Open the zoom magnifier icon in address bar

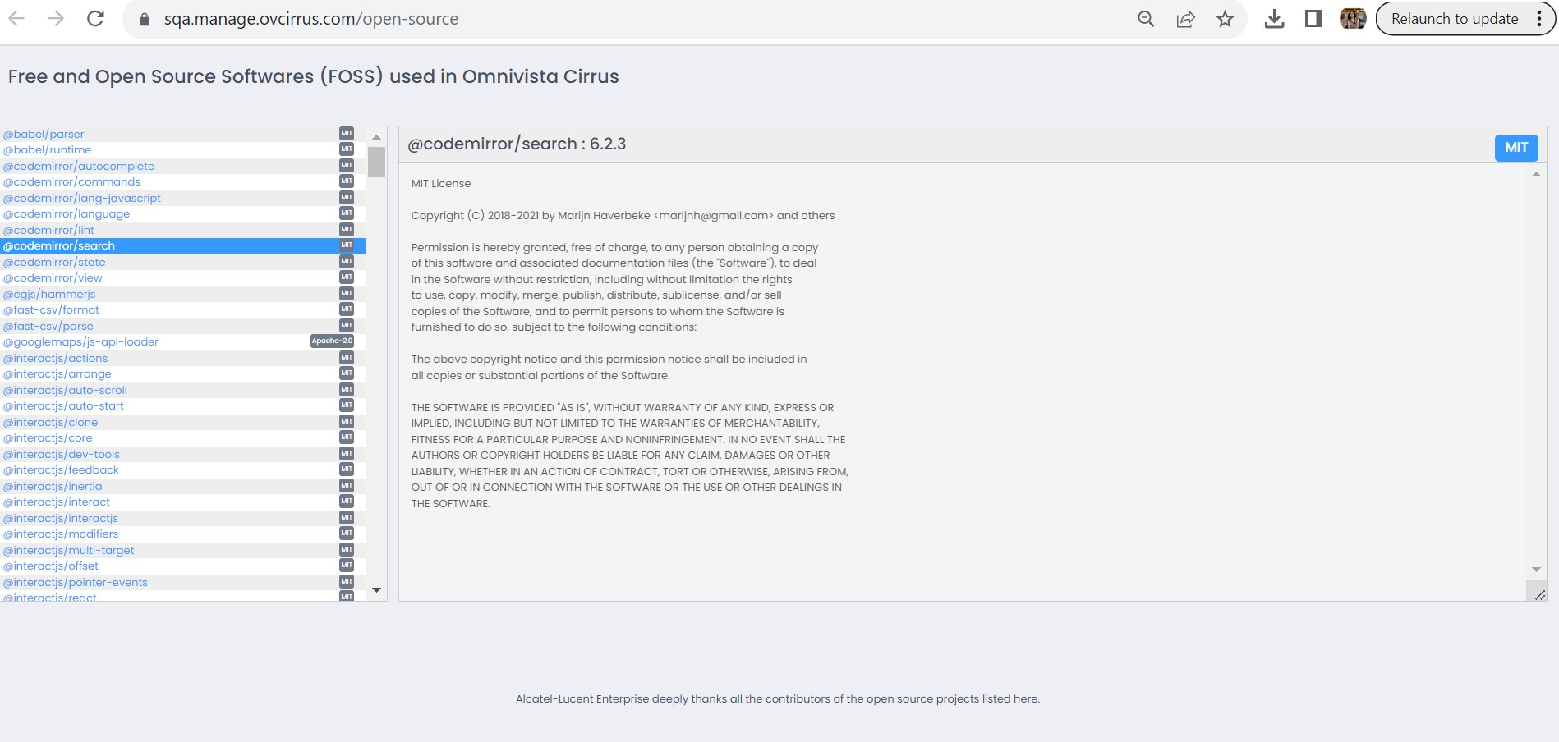(1146, 19)
